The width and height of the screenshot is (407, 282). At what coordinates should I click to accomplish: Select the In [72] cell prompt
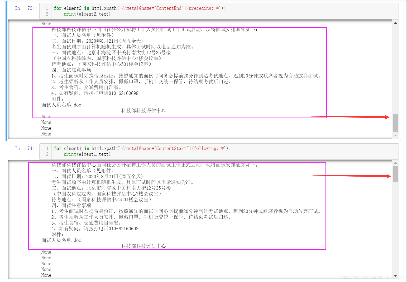[x=26, y=8]
